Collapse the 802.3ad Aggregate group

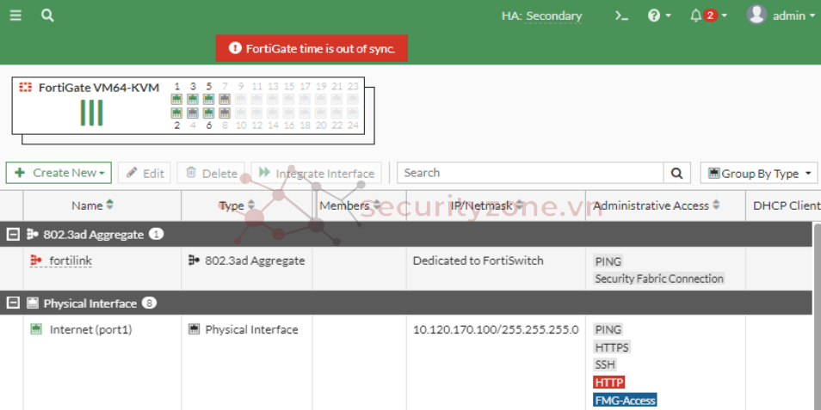pyautogui.click(x=13, y=235)
